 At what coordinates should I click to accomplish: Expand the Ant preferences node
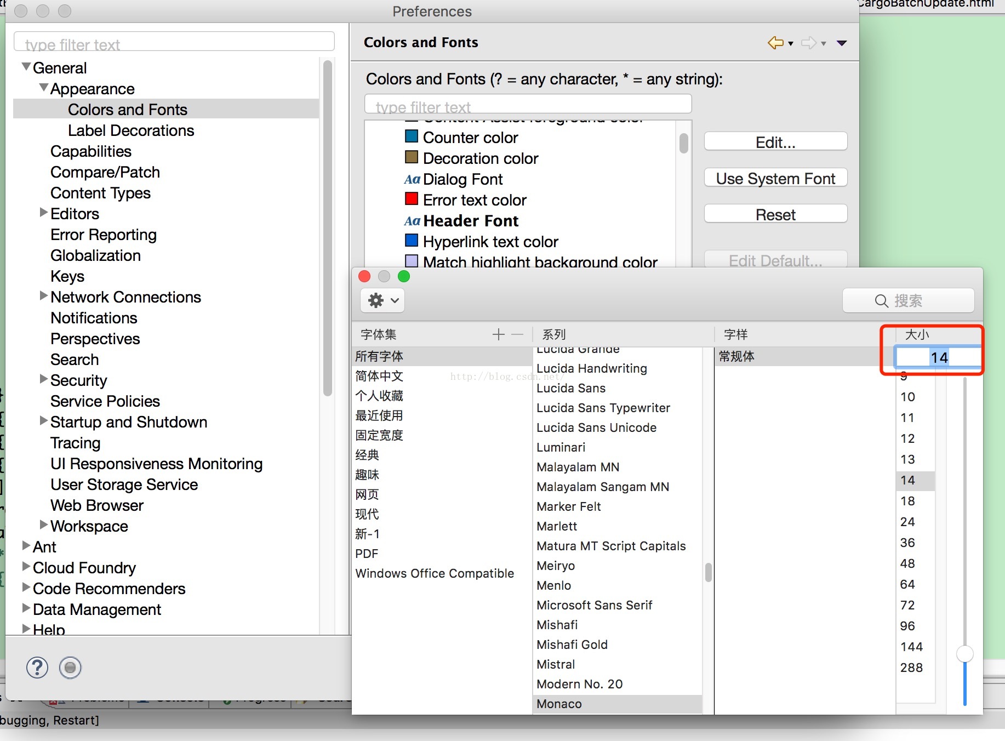26,546
